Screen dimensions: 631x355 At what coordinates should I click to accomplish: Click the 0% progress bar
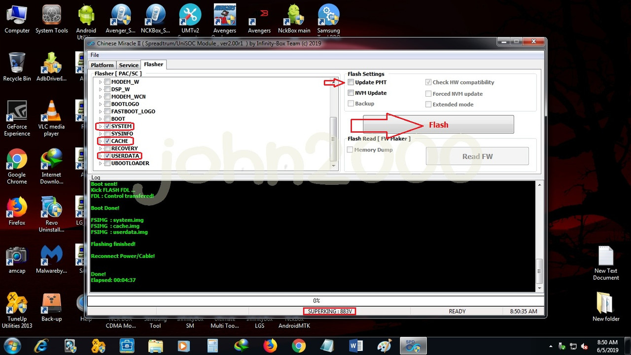click(316, 300)
